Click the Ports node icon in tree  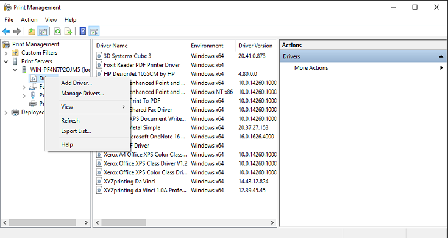pos(34,95)
